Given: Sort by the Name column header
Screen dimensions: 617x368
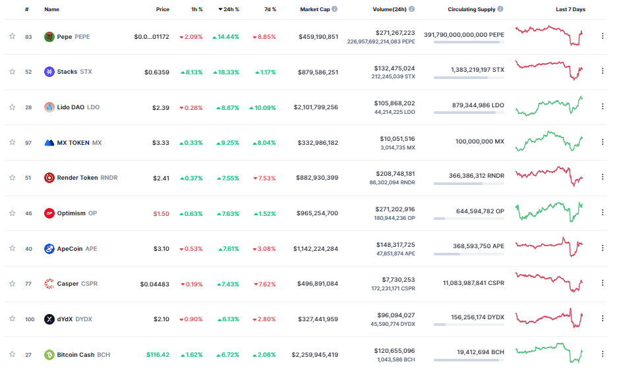Looking at the screenshot, I should tap(51, 9).
